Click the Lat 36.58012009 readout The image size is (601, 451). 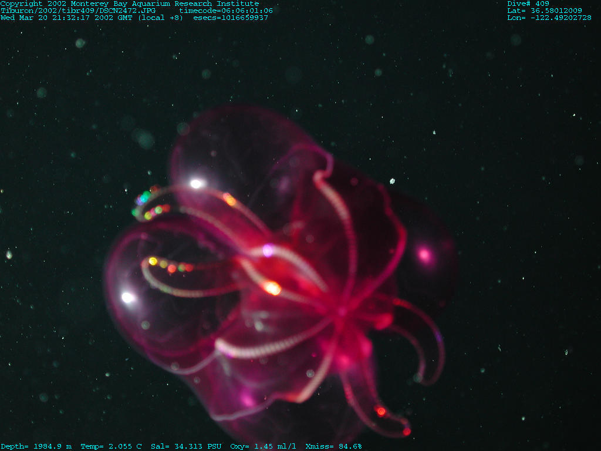545,11
